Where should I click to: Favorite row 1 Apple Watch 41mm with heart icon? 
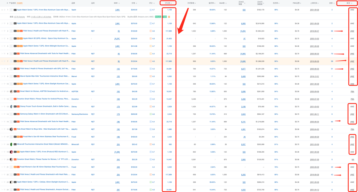5,10
